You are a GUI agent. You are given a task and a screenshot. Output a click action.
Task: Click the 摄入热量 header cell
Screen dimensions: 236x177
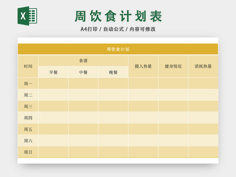(x=143, y=66)
